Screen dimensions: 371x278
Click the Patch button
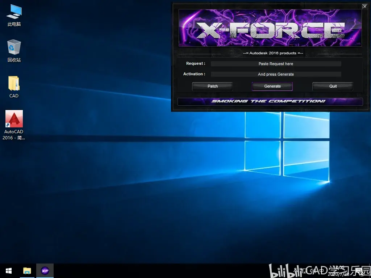(x=212, y=86)
